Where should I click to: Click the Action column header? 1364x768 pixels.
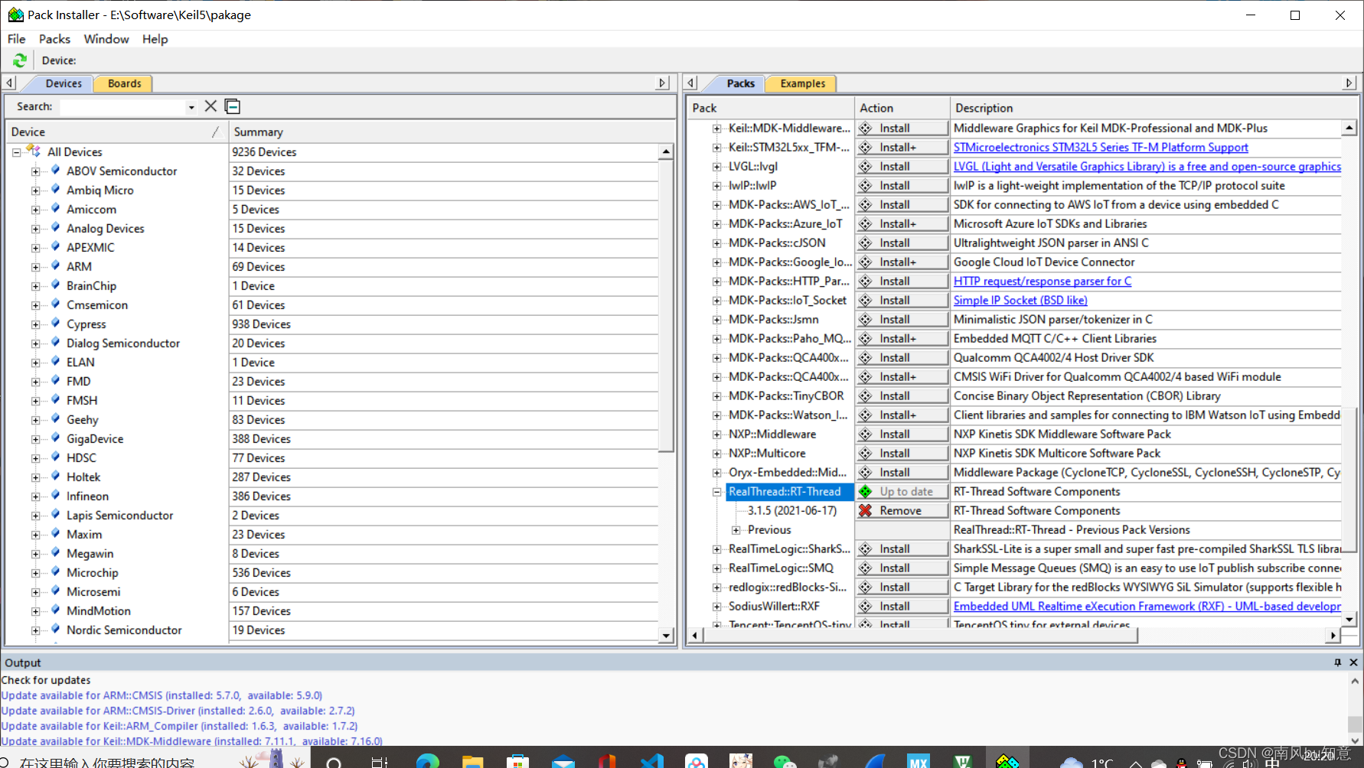902,108
